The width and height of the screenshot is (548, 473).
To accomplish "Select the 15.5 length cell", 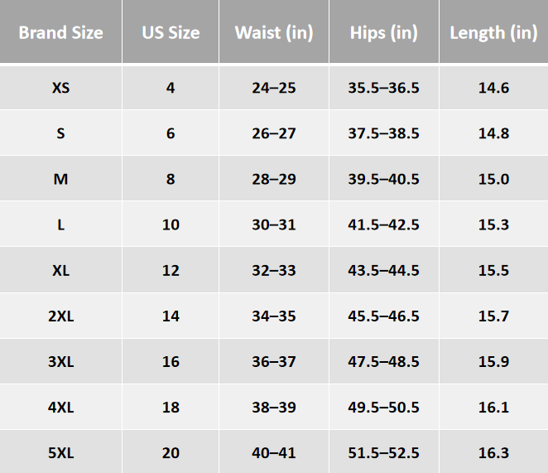I will click(x=493, y=270).
